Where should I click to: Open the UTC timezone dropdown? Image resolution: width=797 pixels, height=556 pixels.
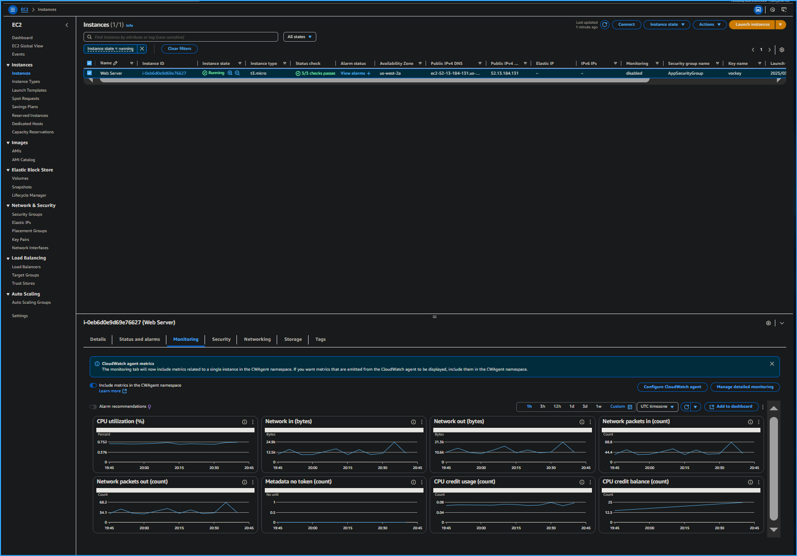click(657, 407)
